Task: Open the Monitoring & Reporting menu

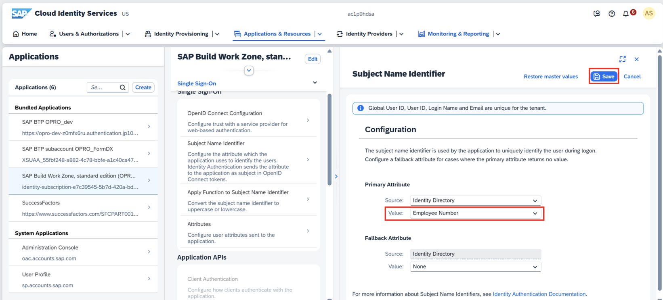Action: 458,34
